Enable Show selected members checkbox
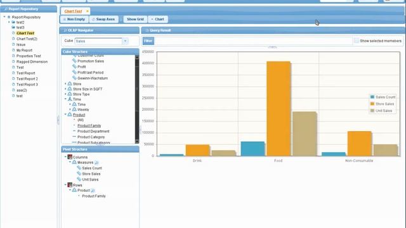Viewport: 406px width, 228px height. (357, 41)
